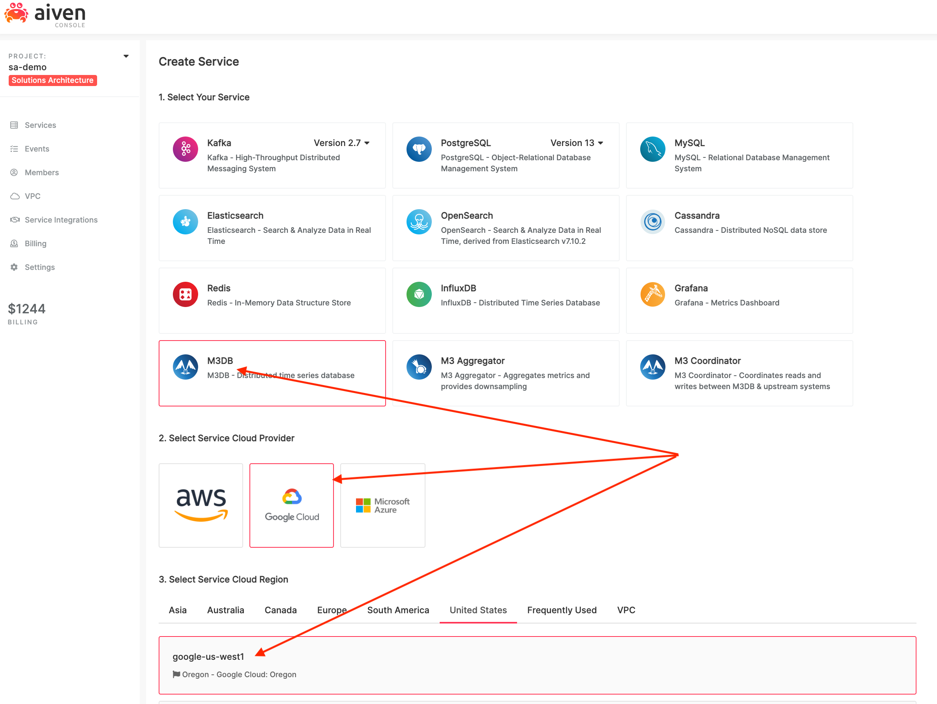Expand the project selector dropdown arrow

[126, 56]
